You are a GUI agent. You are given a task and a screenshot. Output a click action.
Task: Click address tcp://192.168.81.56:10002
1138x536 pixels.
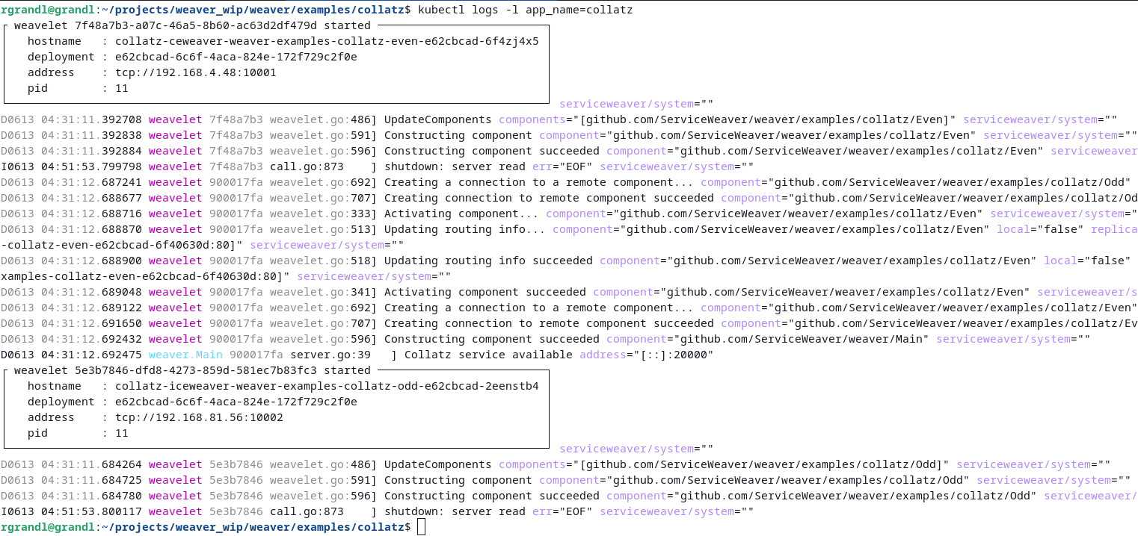pyautogui.click(x=199, y=417)
